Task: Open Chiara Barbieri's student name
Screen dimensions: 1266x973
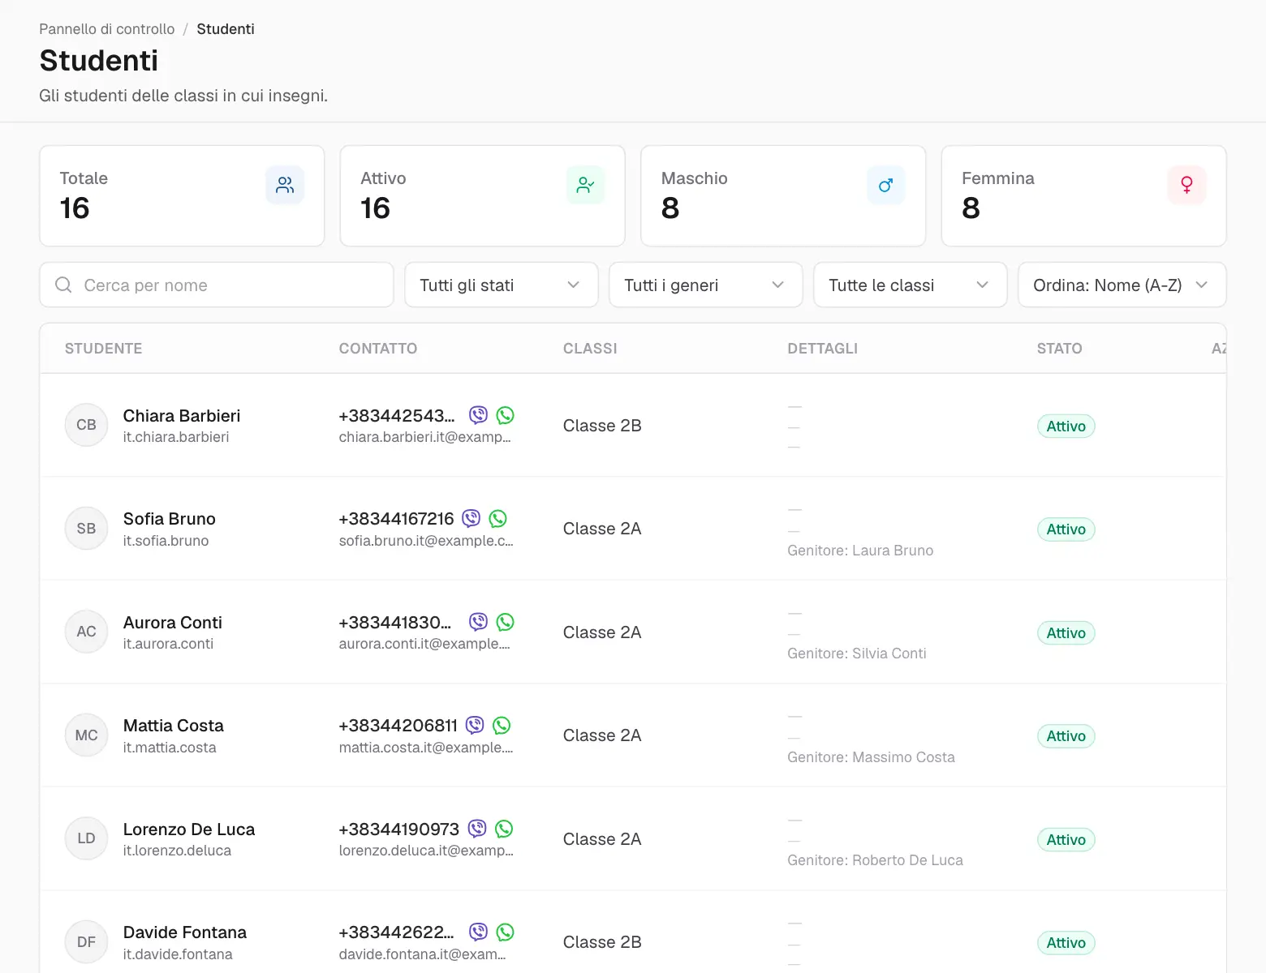Action: click(x=182, y=415)
